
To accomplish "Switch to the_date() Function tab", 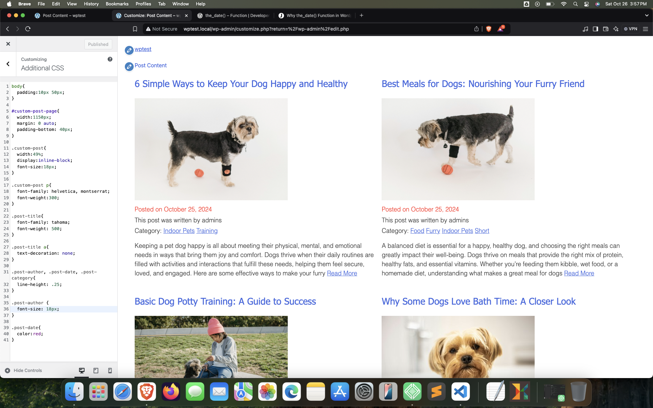I will click(233, 15).
